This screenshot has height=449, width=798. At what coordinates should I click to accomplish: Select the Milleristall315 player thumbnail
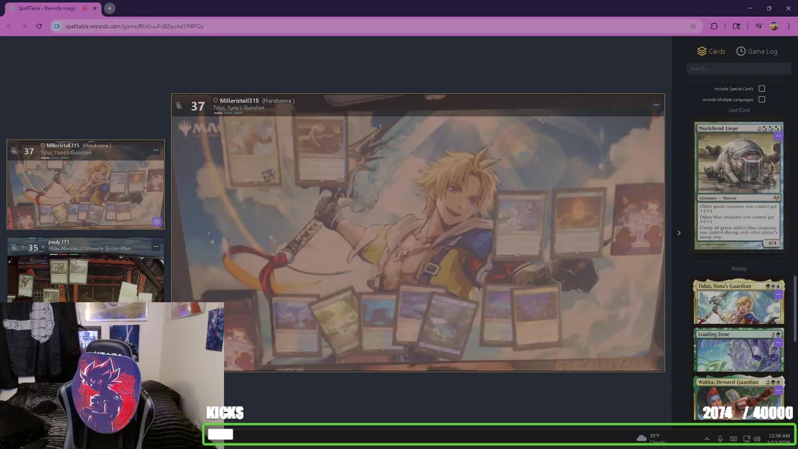pos(85,185)
